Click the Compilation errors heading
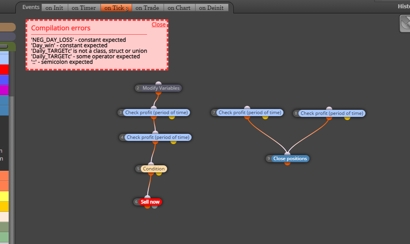Viewport: 410px width, 244px height. point(61,28)
